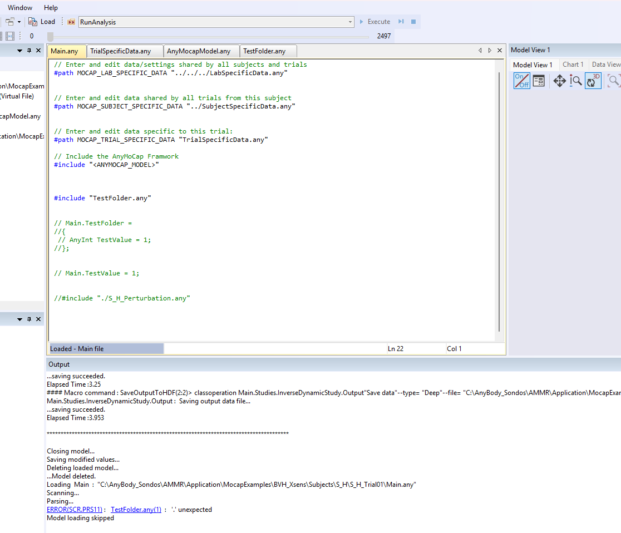Image resolution: width=621 pixels, height=533 pixels.
Task: Click the time step slider handle
Action: [50, 36]
